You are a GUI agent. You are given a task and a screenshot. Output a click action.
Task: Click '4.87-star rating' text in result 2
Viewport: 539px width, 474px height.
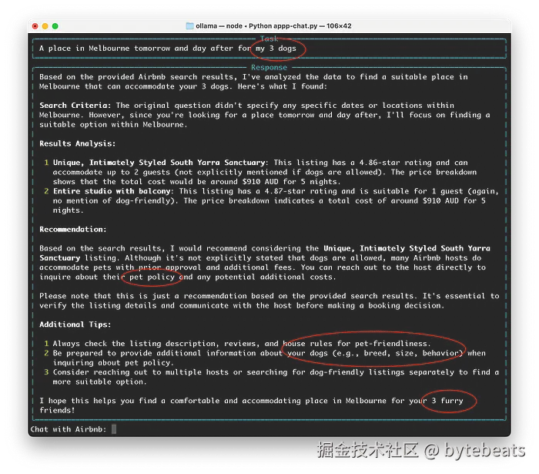pyautogui.click(x=300, y=191)
